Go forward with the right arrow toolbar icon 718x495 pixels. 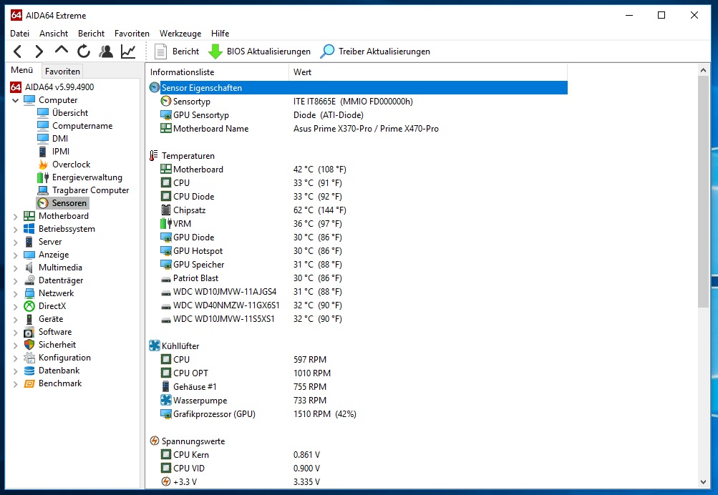pos(39,52)
